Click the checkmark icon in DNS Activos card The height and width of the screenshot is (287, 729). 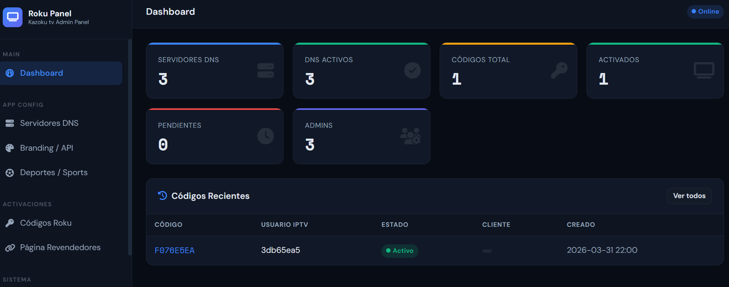[x=412, y=70]
